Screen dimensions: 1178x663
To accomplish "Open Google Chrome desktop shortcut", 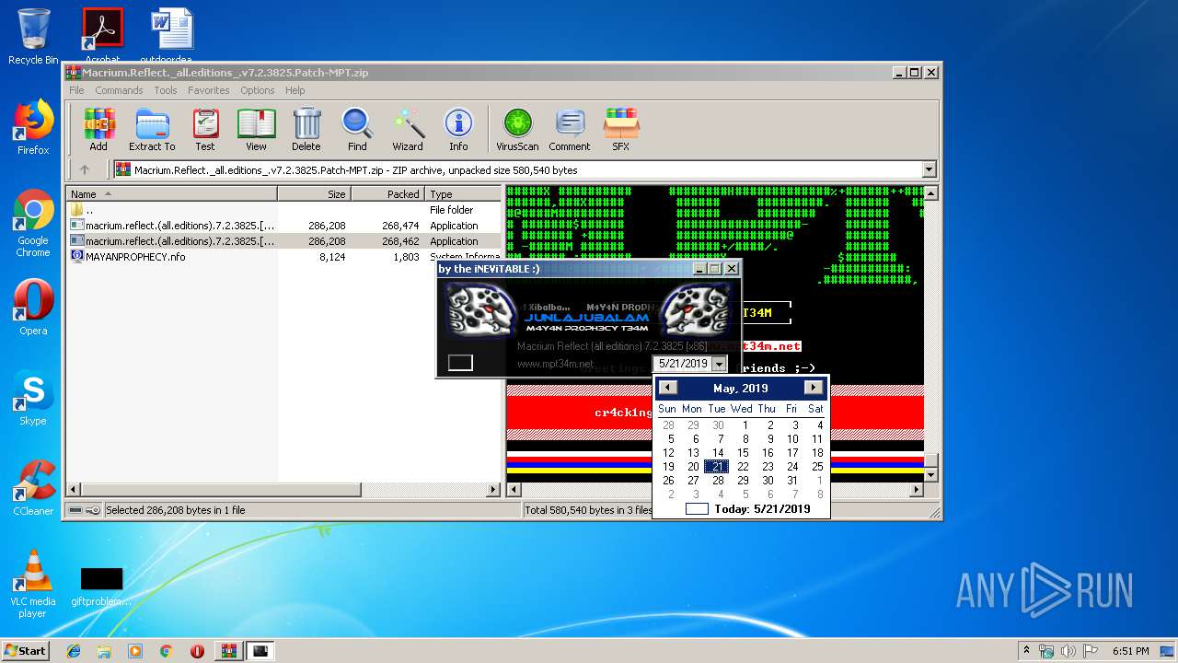I will pos(33,224).
